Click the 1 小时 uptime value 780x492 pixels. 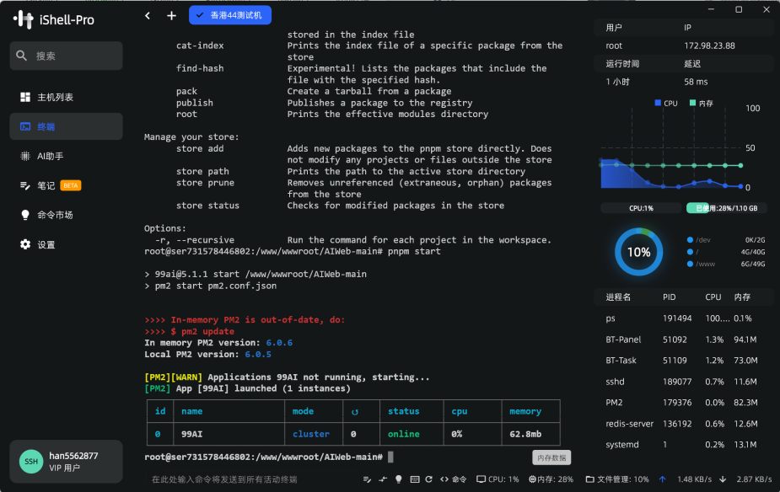[617, 82]
